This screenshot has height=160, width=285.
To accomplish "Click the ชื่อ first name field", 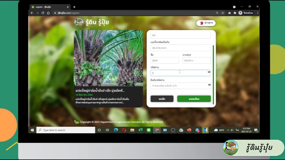I will coord(164,61).
